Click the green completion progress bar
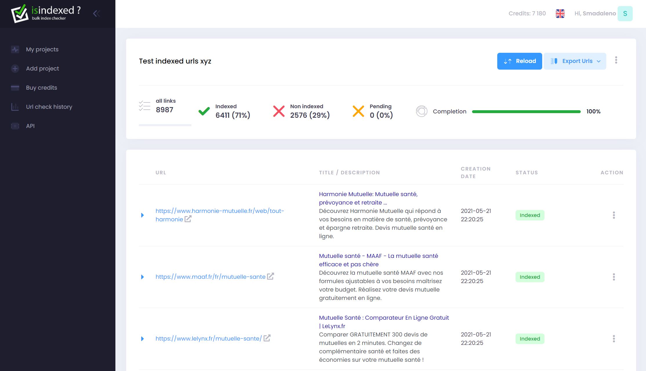Screen dimensions: 646x371 [x=526, y=111]
